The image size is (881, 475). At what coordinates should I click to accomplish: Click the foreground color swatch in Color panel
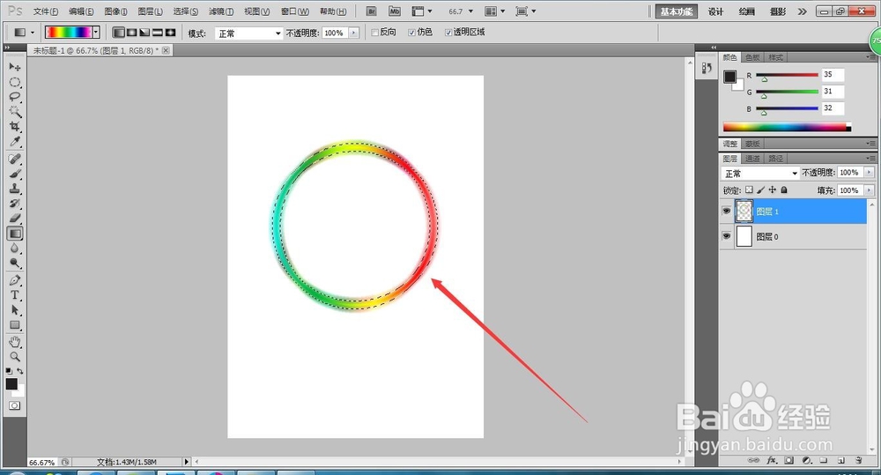pos(729,77)
